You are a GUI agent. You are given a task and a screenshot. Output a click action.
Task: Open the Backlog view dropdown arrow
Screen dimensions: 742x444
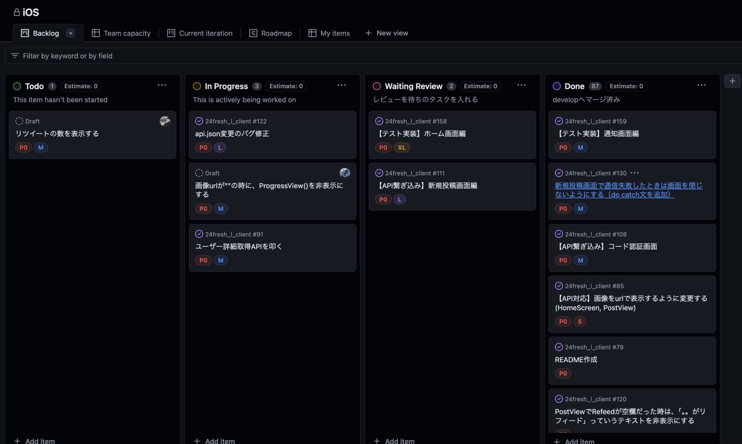tap(71, 33)
